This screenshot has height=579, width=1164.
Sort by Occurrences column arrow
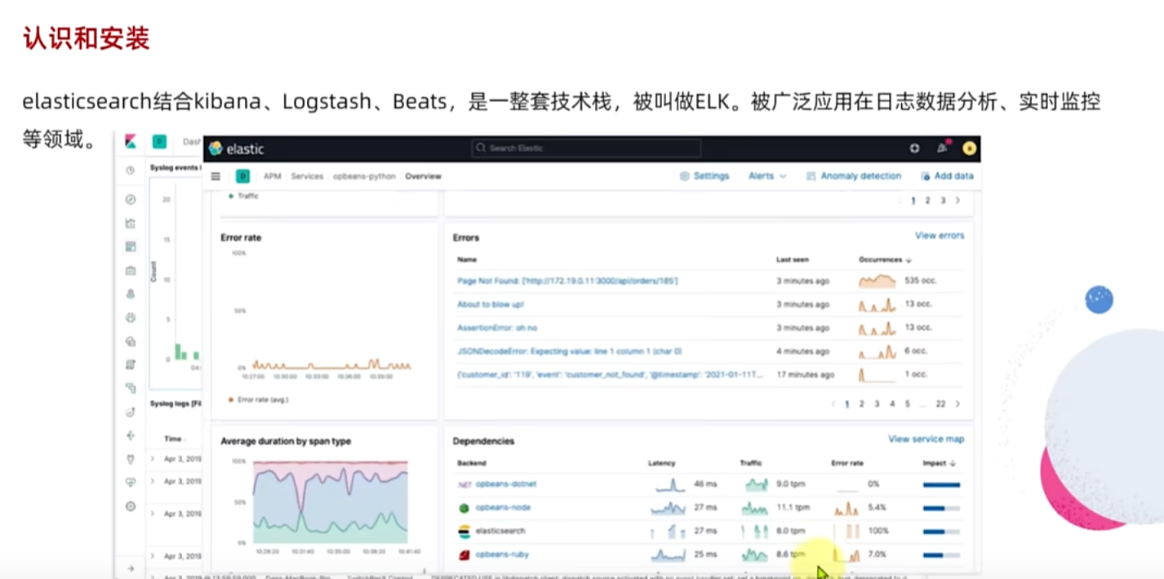click(909, 260)
